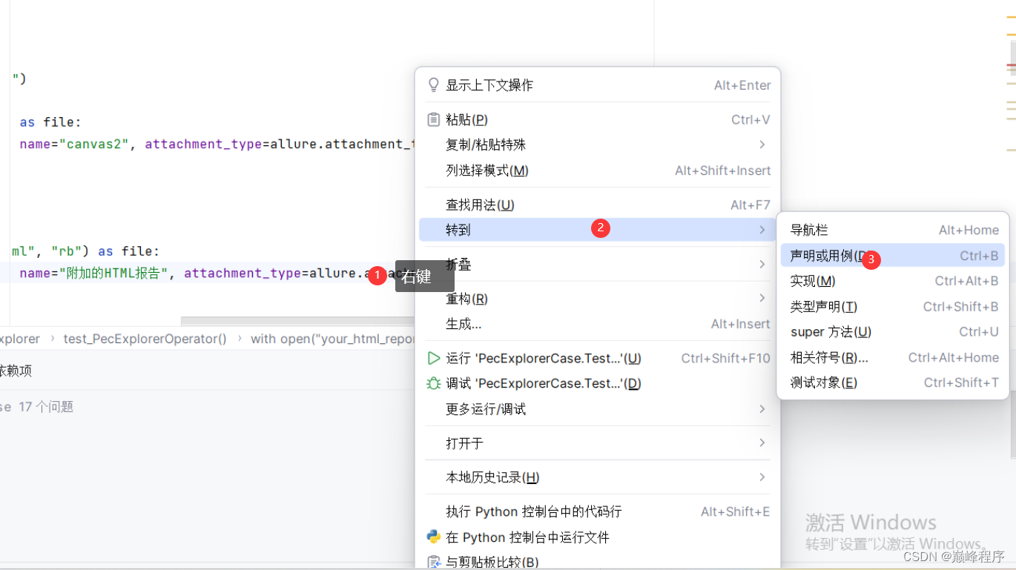This screenshot has height=570, width=1016.
Task: Open 复制/粘贴特殊 submenu
Action: [x=598, y=145]
